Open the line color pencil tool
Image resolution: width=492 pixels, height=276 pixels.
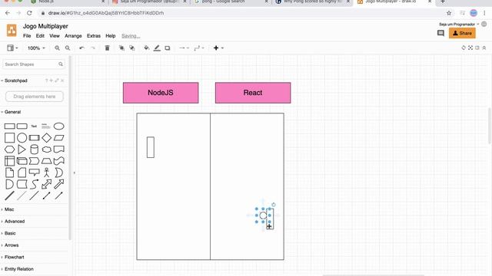click(x=157, y=48)
